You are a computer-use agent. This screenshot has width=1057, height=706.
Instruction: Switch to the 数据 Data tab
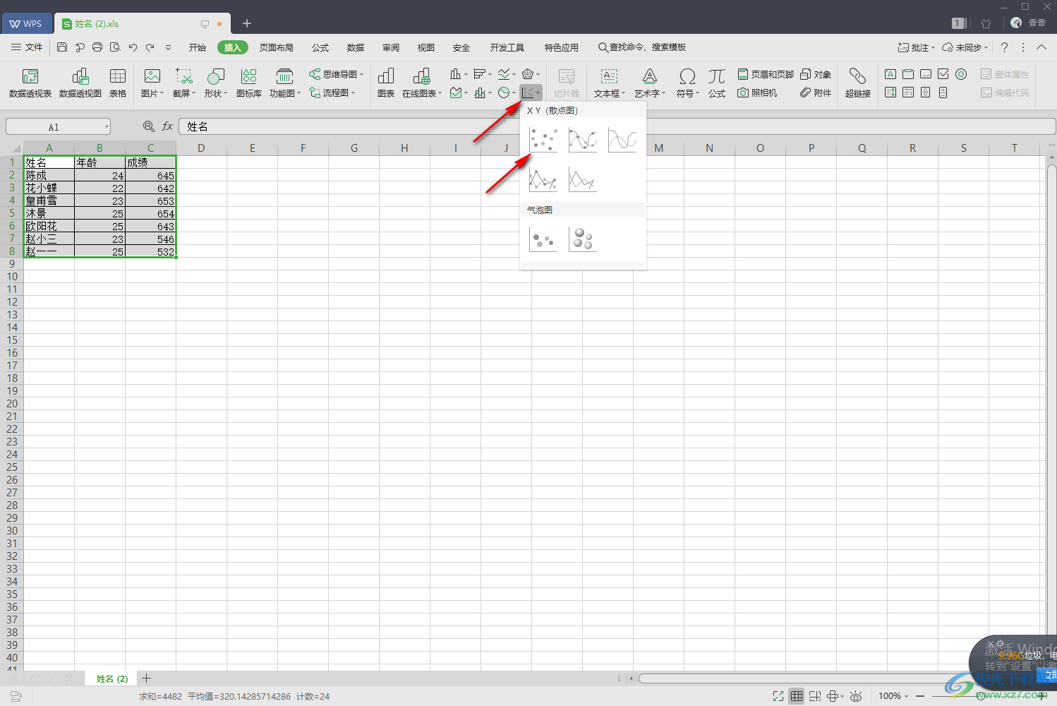click(356, 47)
